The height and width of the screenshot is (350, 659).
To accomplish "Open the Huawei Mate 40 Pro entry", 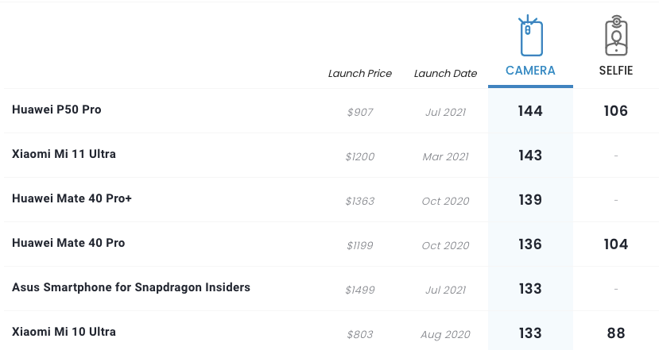I will click(68, 243).
